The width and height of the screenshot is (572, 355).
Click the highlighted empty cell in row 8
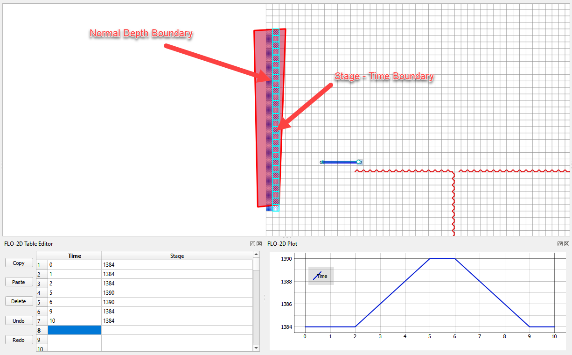(x=74, y=330)
